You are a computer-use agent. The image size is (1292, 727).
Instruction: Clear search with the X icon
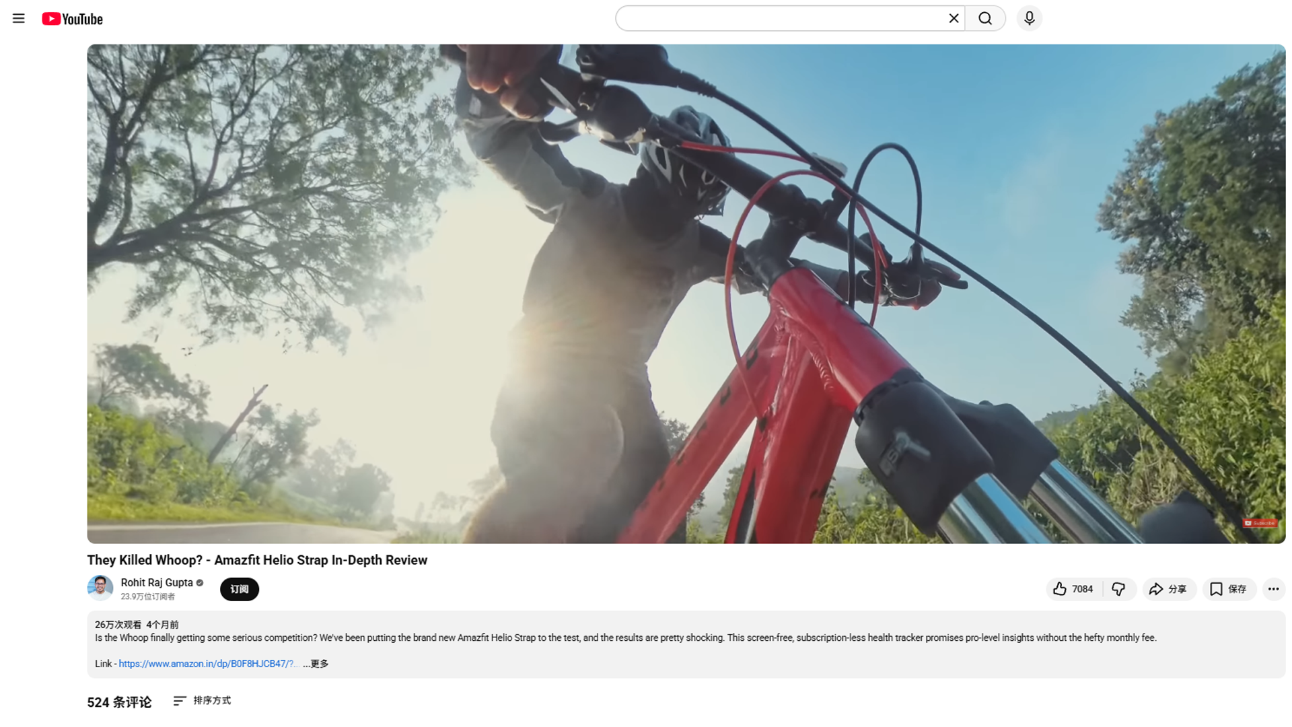coord(954,19)
